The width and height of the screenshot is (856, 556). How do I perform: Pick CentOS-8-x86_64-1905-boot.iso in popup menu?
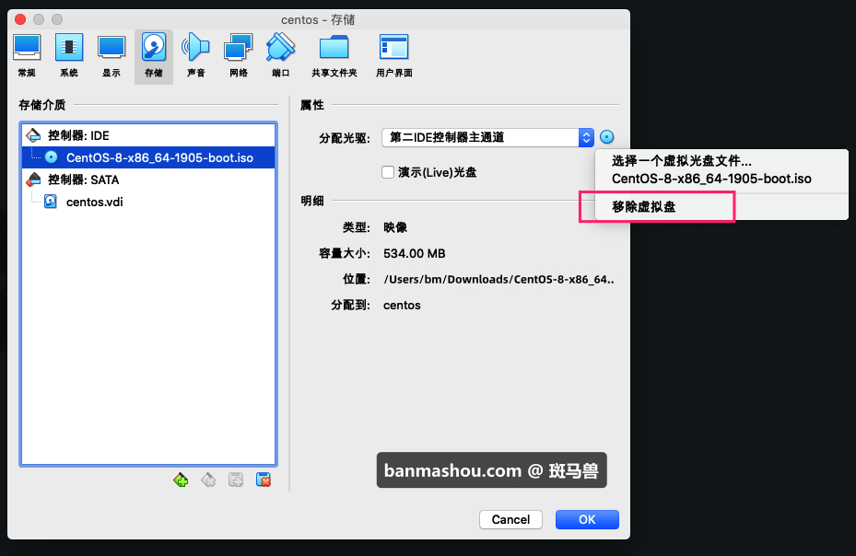711,179
